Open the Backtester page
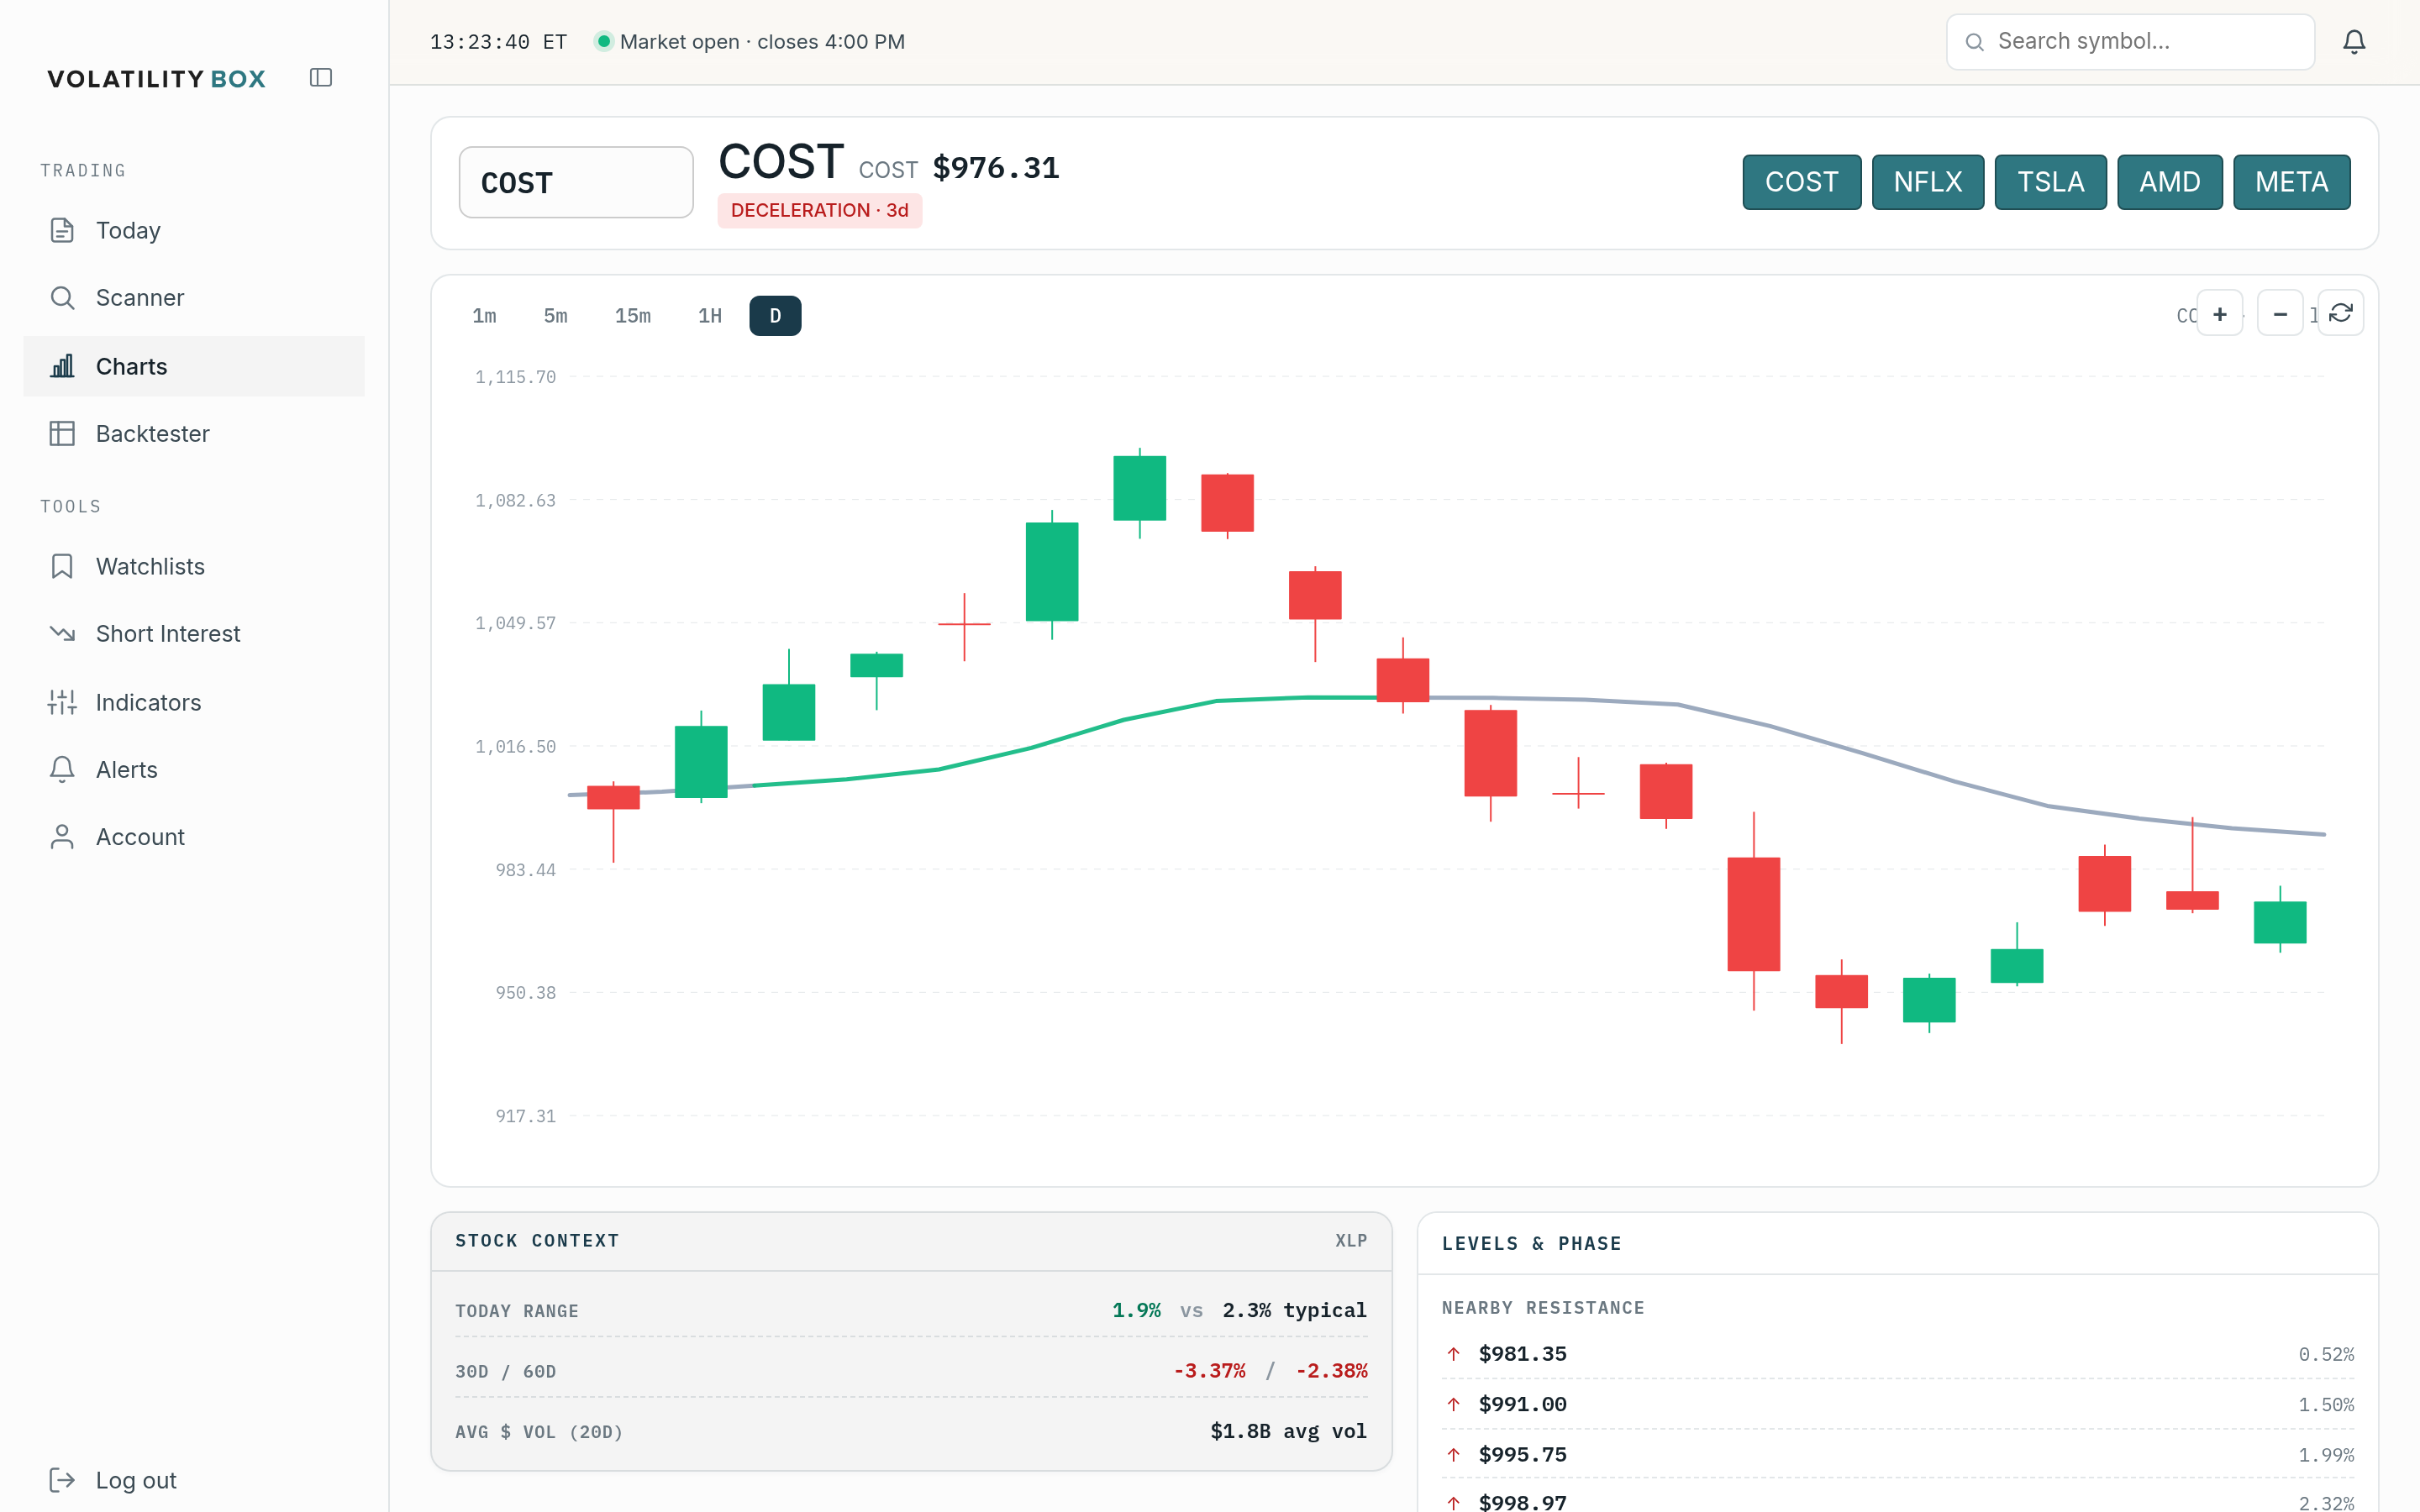The image size is (2420, 1512). (x=194, y=434)
